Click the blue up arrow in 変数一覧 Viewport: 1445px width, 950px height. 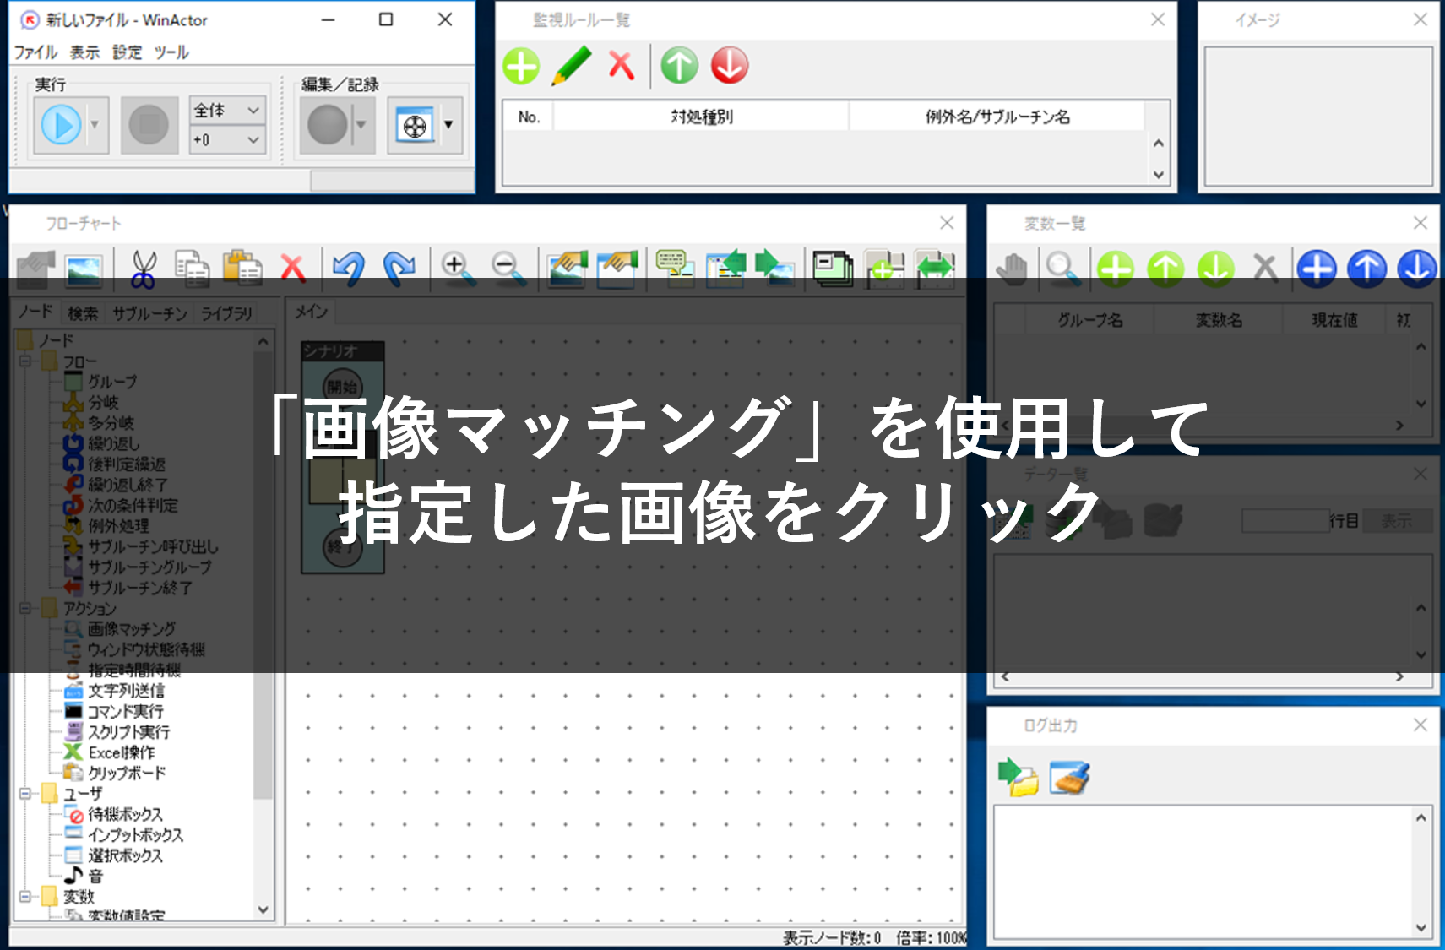tap(1367, 269)
